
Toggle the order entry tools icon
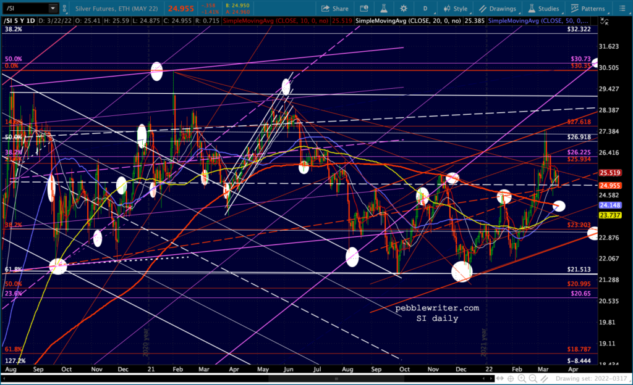(x=363, y=9)
